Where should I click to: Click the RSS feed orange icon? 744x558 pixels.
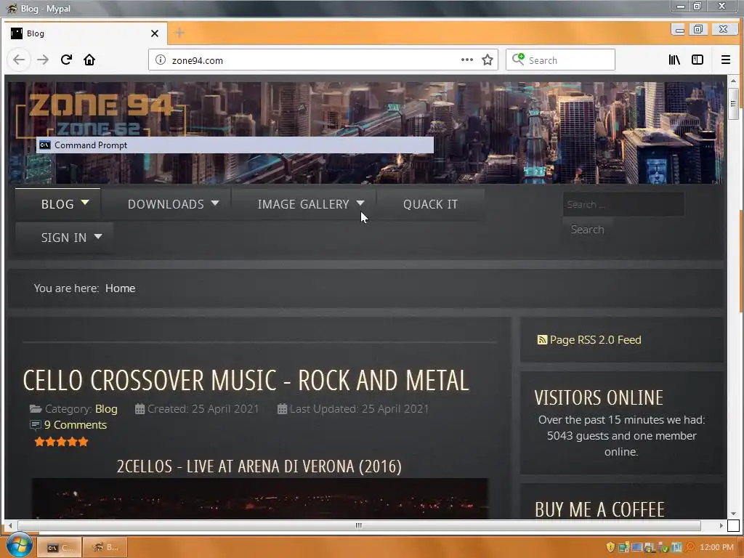point(542,340)
